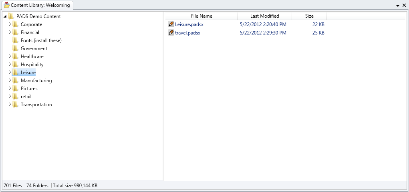Sort files by Size column
The height and width of the screenshot is (192, 409).
[x=309, y=16]
